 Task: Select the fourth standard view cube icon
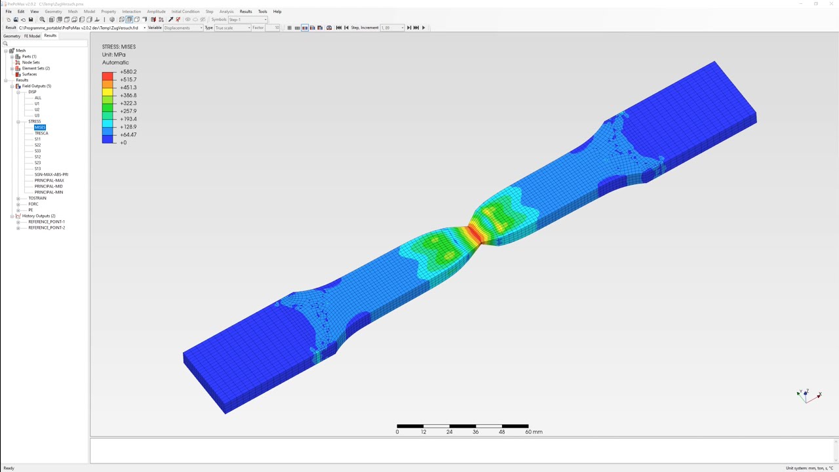74,20
